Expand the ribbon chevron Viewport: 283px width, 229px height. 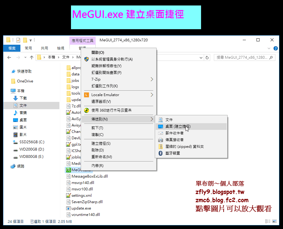tap(269, 48)
